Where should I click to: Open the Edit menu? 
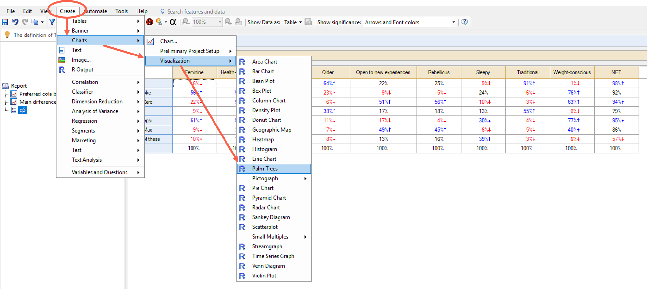pyautogui.click(x=27, y=11)
